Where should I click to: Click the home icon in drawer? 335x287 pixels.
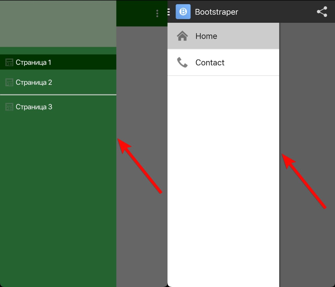(x=182, y=36)
